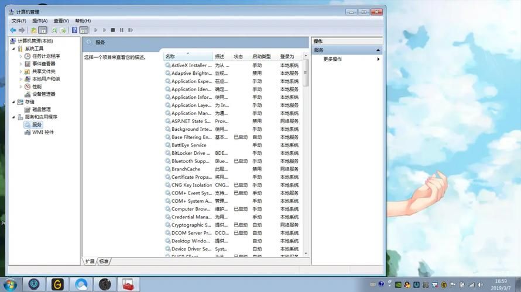
Task: Click the volume speaker tray icon
Action: [x=481, y=285]
